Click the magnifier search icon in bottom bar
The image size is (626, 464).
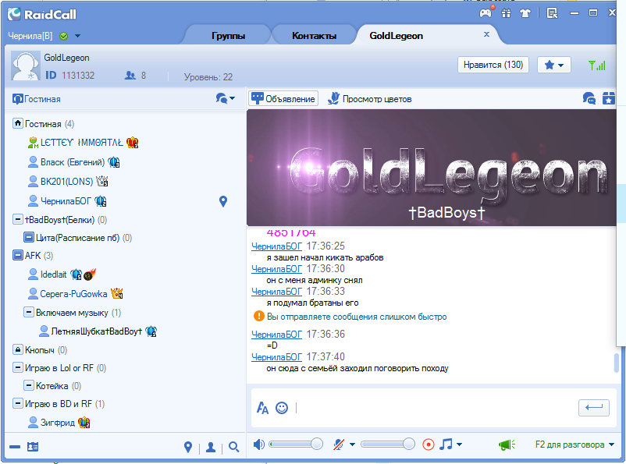(x=234, y=448)
